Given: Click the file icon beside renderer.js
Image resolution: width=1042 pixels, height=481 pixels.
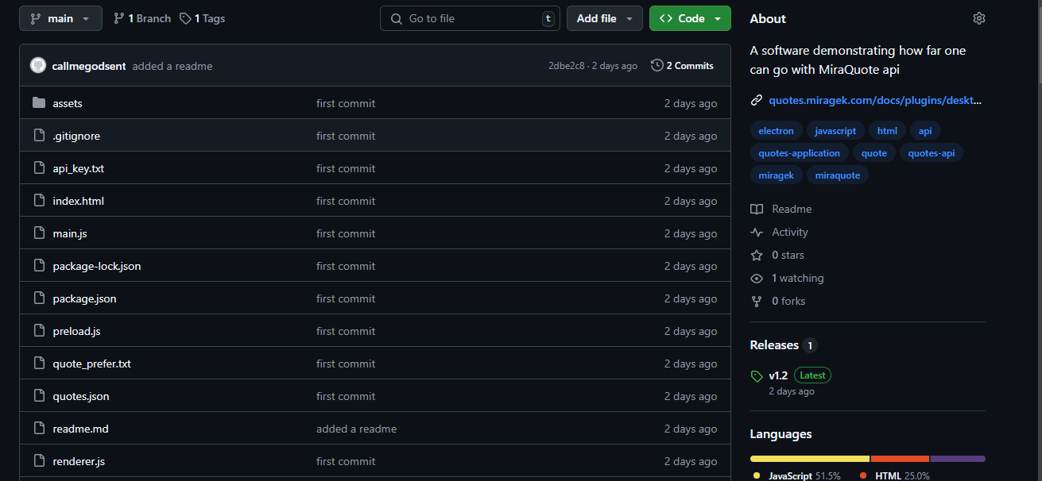Looking at the screenshot, I should 39,461.
